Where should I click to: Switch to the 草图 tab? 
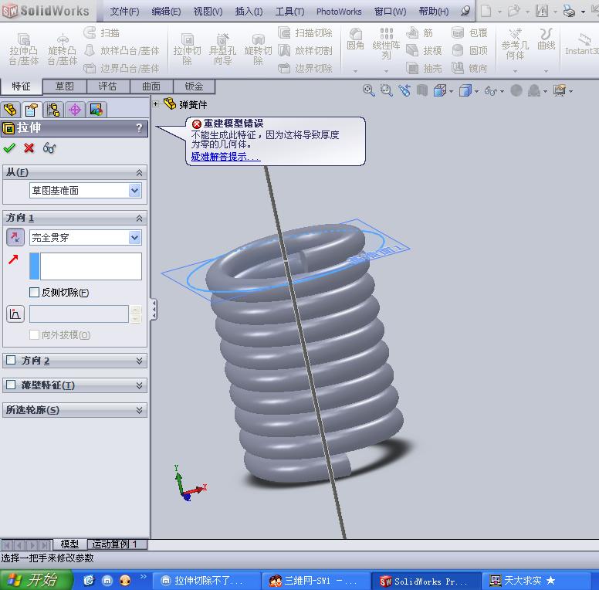tap(65, 86)
